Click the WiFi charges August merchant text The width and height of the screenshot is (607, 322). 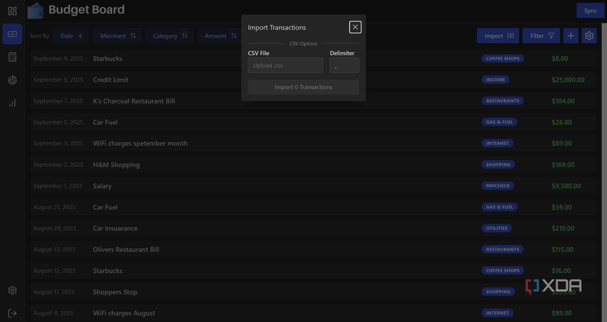pyautogui.click(x=124, y=313)
